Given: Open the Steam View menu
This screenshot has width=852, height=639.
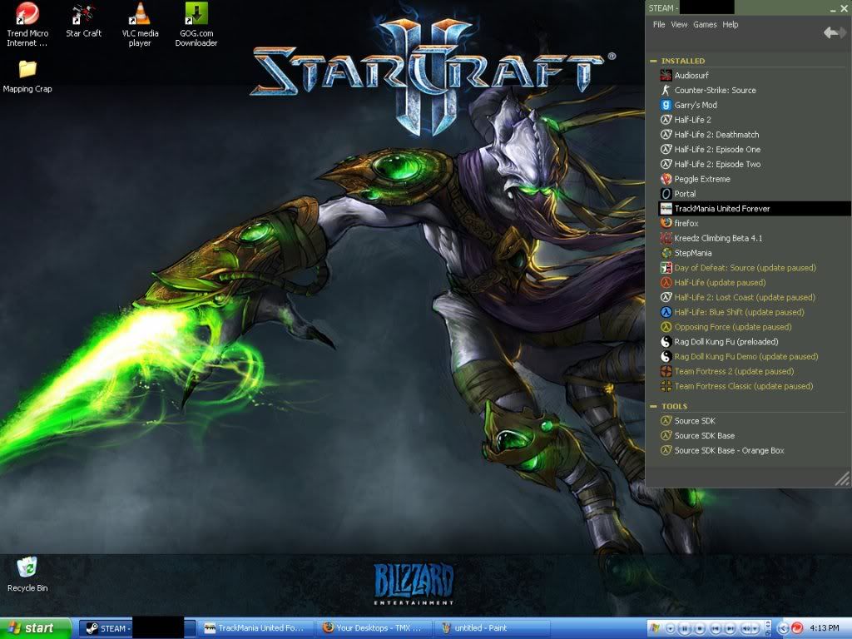Looking at the screenshot, I should coord(679,24).
